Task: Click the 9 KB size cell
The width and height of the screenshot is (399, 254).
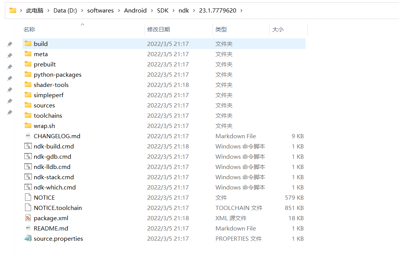Action: click(297, 136)
